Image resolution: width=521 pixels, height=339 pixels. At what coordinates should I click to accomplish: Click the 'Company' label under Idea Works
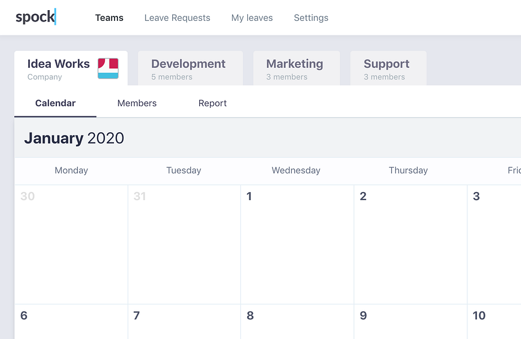[45, 77]
